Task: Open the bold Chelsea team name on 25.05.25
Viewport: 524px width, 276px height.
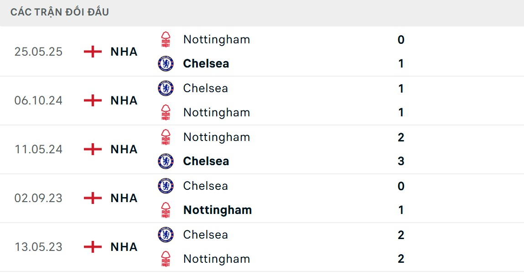Action: pyautogui.click(x=206, y=63)
